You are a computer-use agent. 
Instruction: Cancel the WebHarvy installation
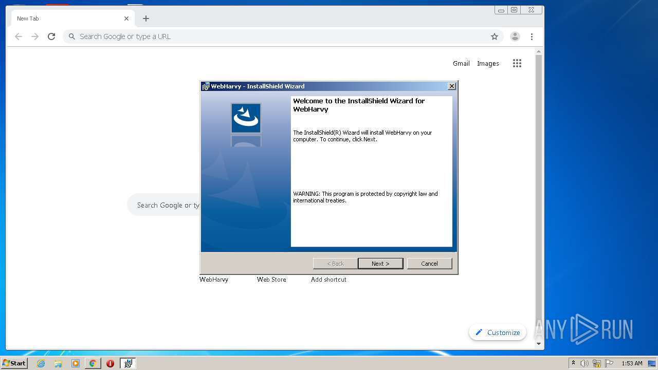[429, 264]
